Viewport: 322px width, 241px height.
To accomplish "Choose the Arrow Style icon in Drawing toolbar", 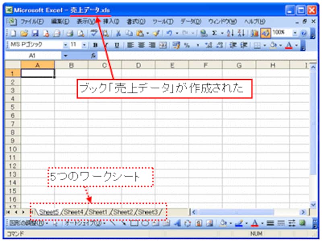I will [x=292, y=223].
